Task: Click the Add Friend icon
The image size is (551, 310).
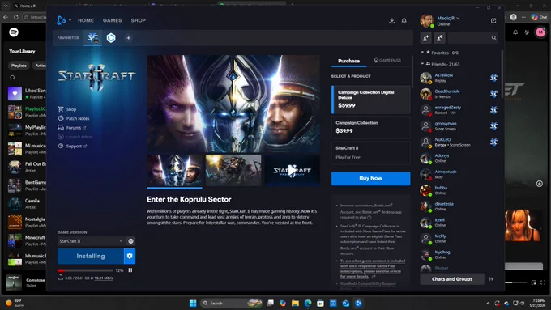Action: coord(426,38)
